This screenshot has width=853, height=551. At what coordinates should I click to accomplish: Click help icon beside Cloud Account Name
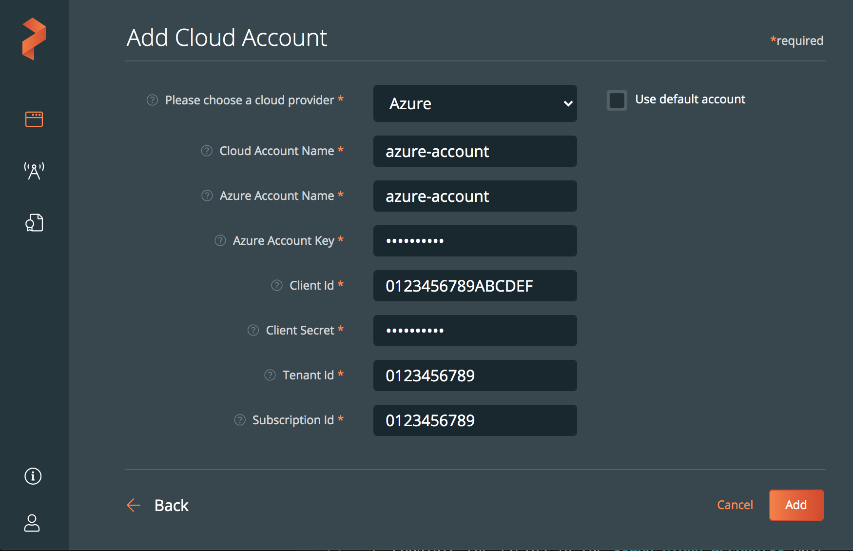[207, 151]
